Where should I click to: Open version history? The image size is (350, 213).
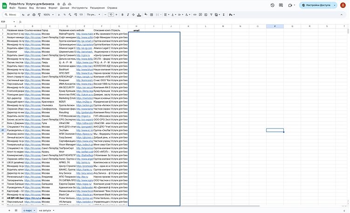coord(272,5)
